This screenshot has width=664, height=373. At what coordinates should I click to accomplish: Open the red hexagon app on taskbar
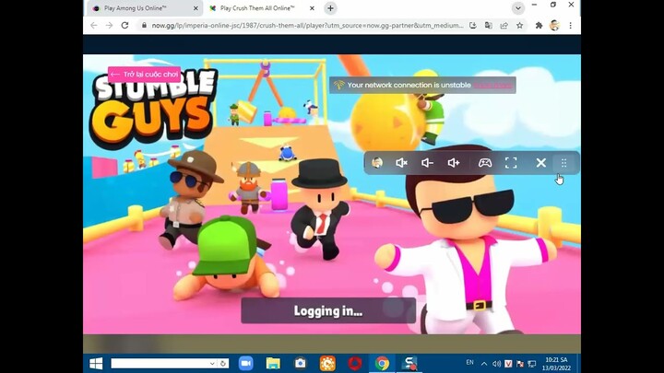tap(355, 363)
